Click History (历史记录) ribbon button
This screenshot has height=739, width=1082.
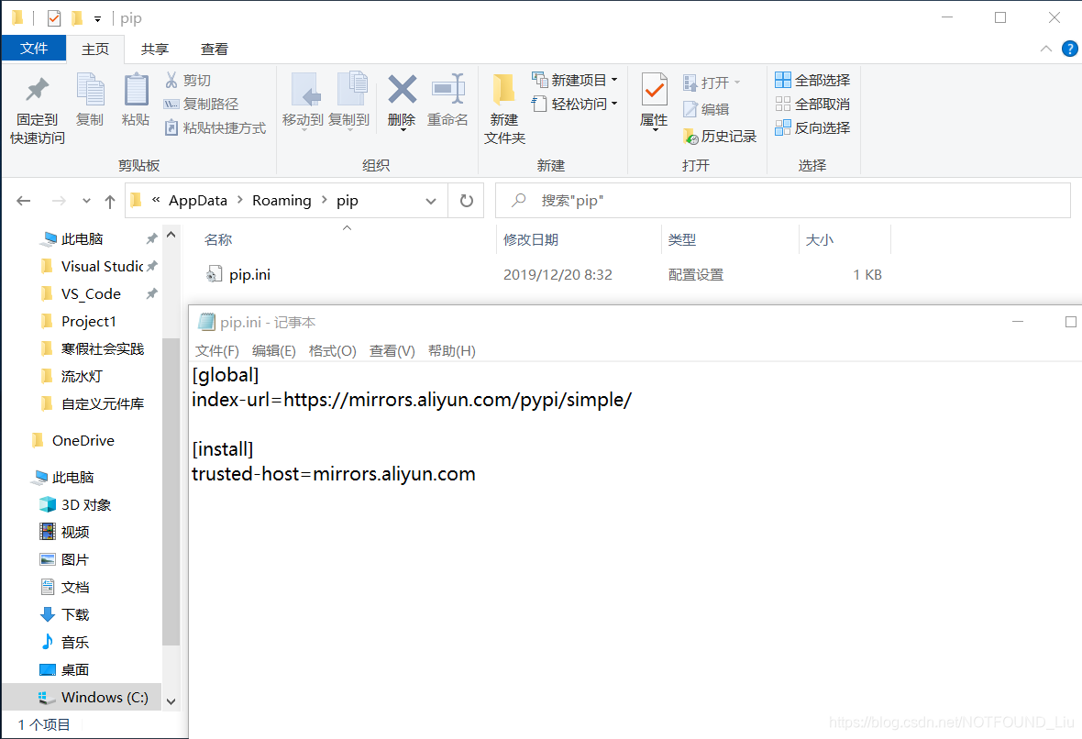pyautogui.click(x=720, y=136)
